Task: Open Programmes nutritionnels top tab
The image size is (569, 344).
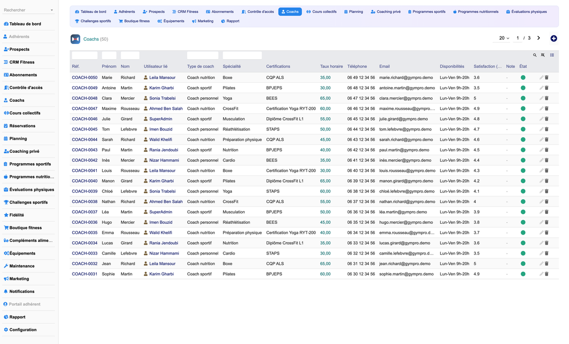Action: [476, 12]
